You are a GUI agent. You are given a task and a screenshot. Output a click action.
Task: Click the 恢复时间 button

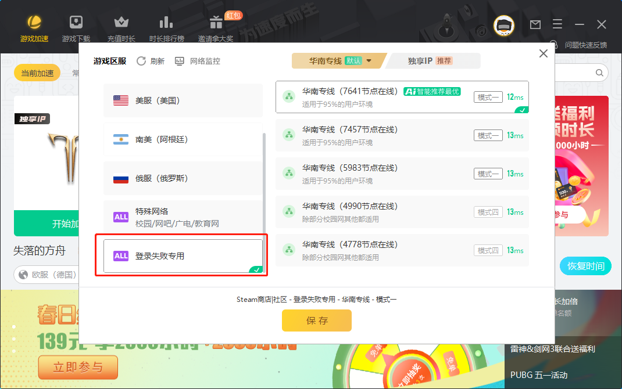click(585, 266)
